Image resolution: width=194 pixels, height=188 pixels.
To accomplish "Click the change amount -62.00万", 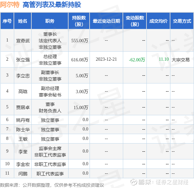I will tap(137, 60).
